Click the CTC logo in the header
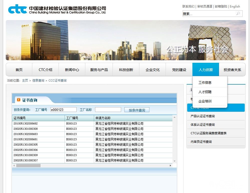Viewport: 250px width, 193px height. coord(18,9)
